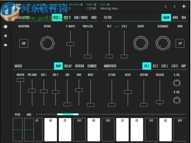Click the NOISE level slider handle

point(91,105)
